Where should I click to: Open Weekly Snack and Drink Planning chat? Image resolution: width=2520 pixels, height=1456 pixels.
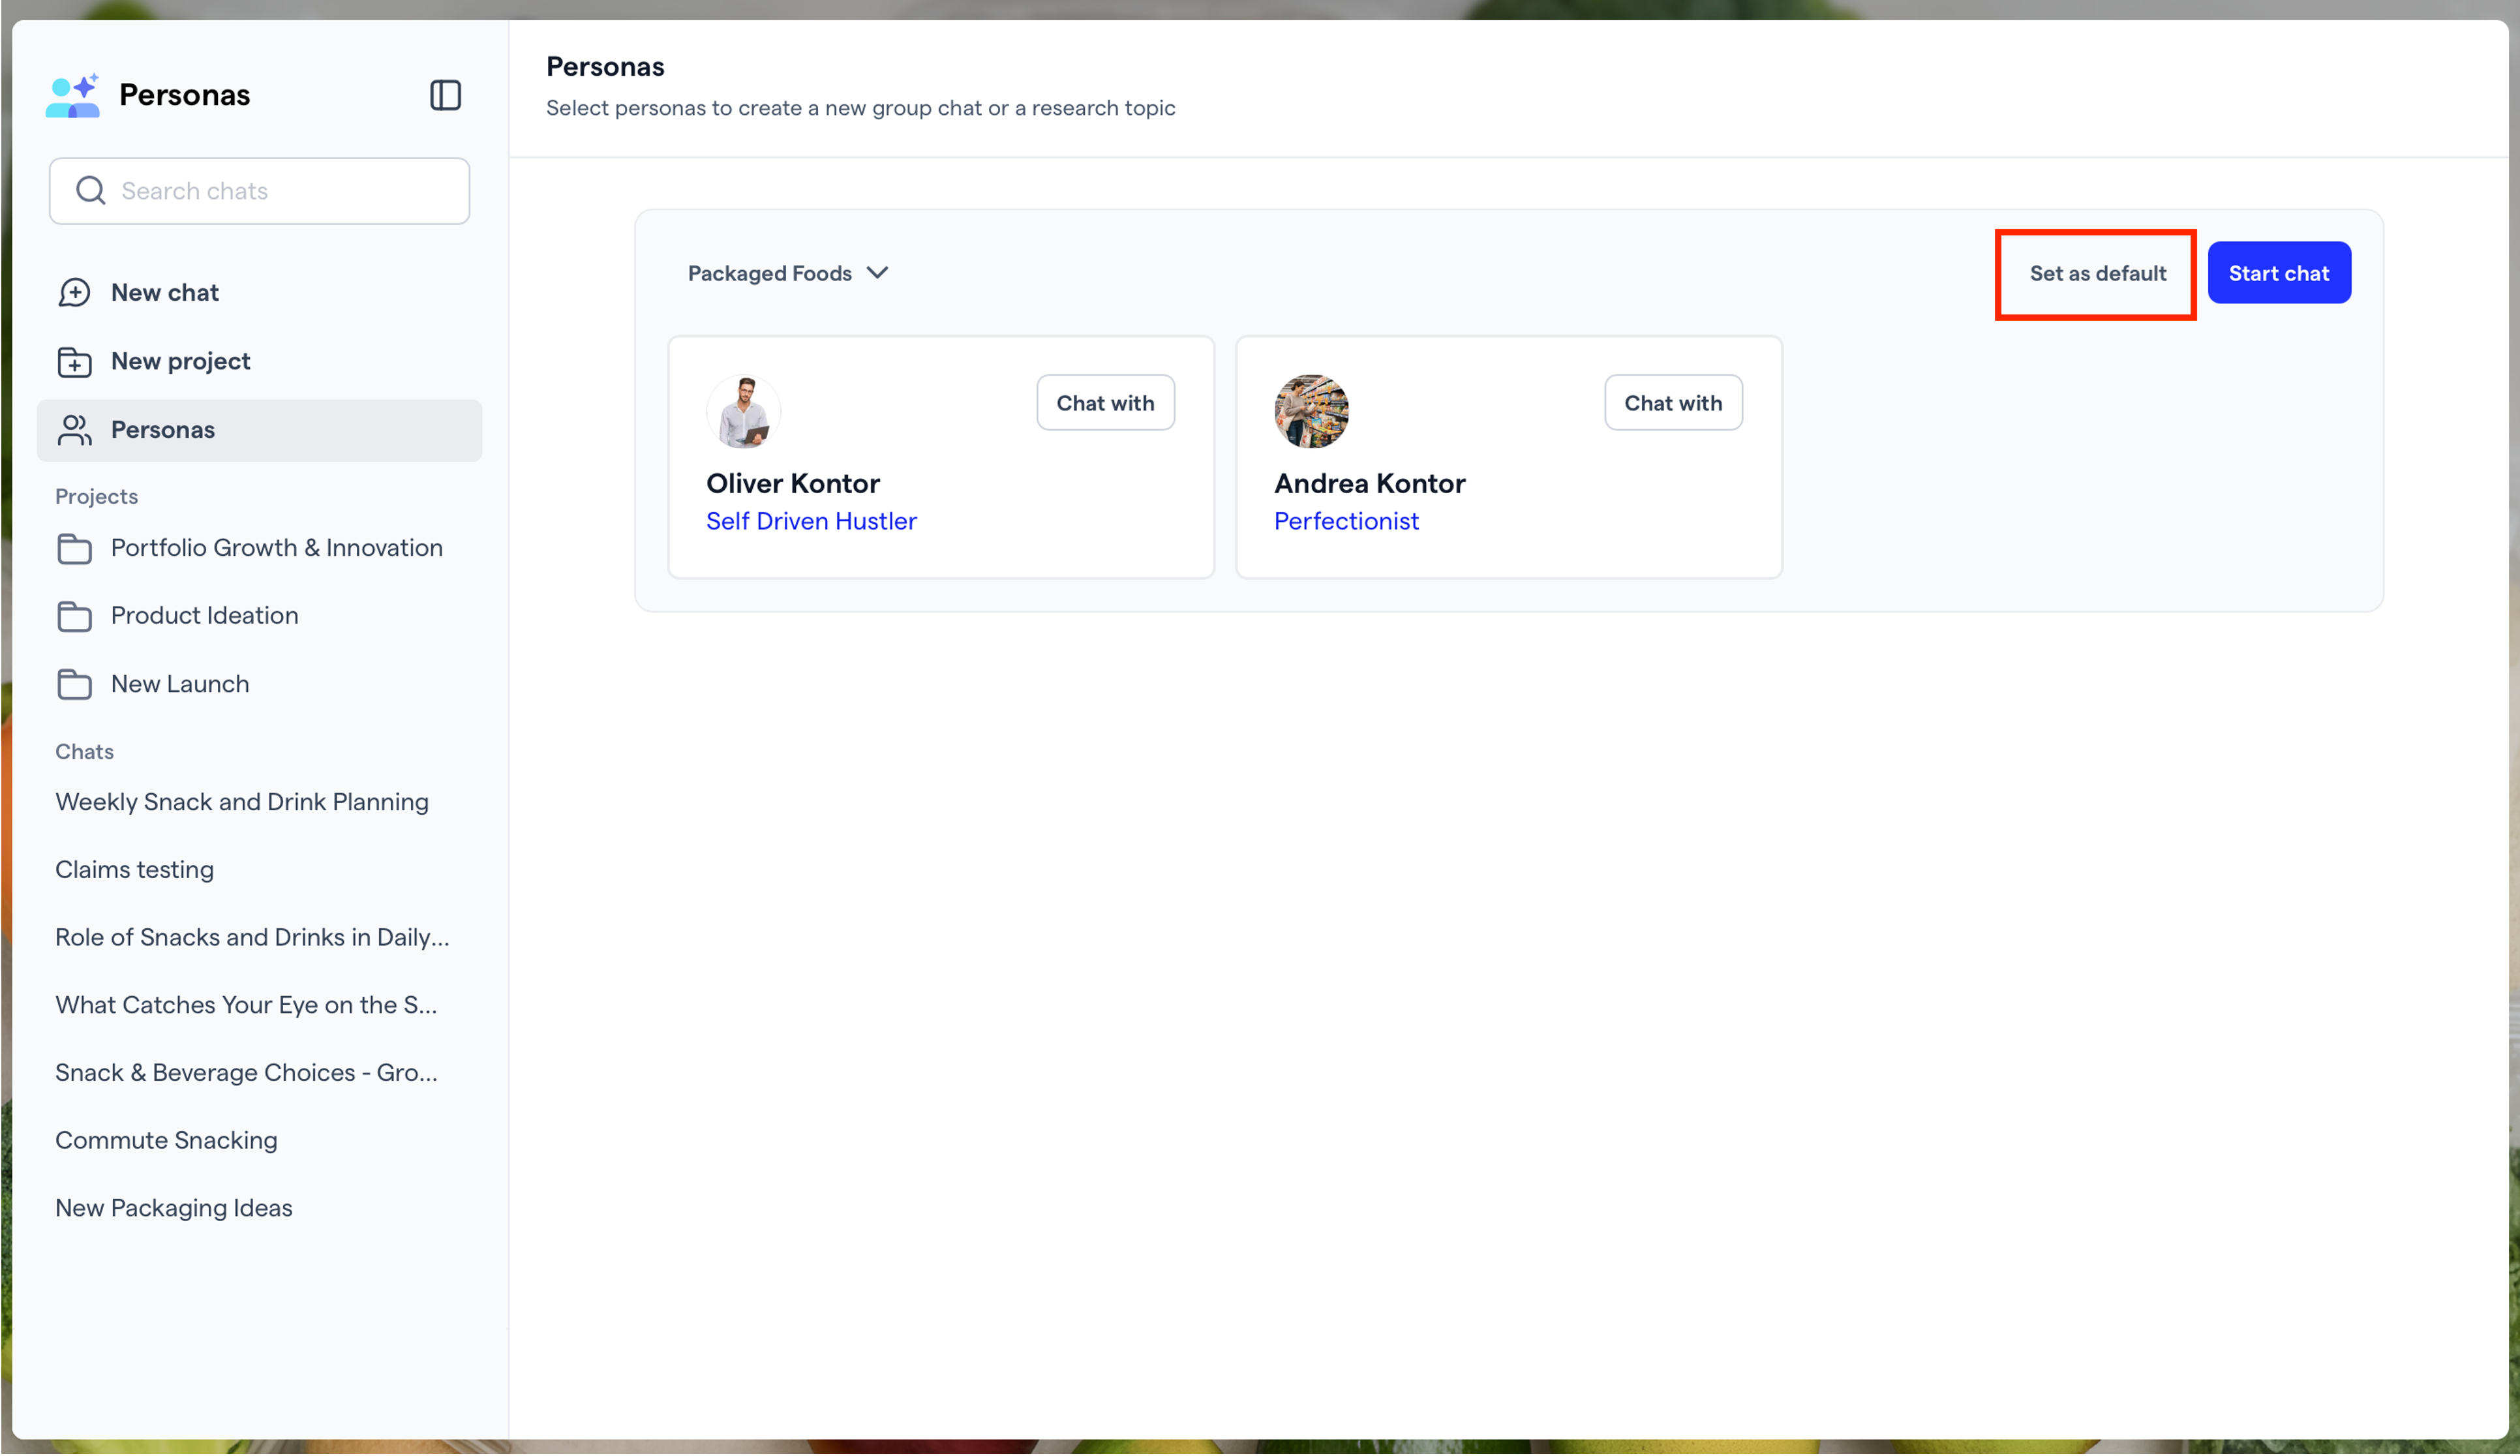coord(242,802)
